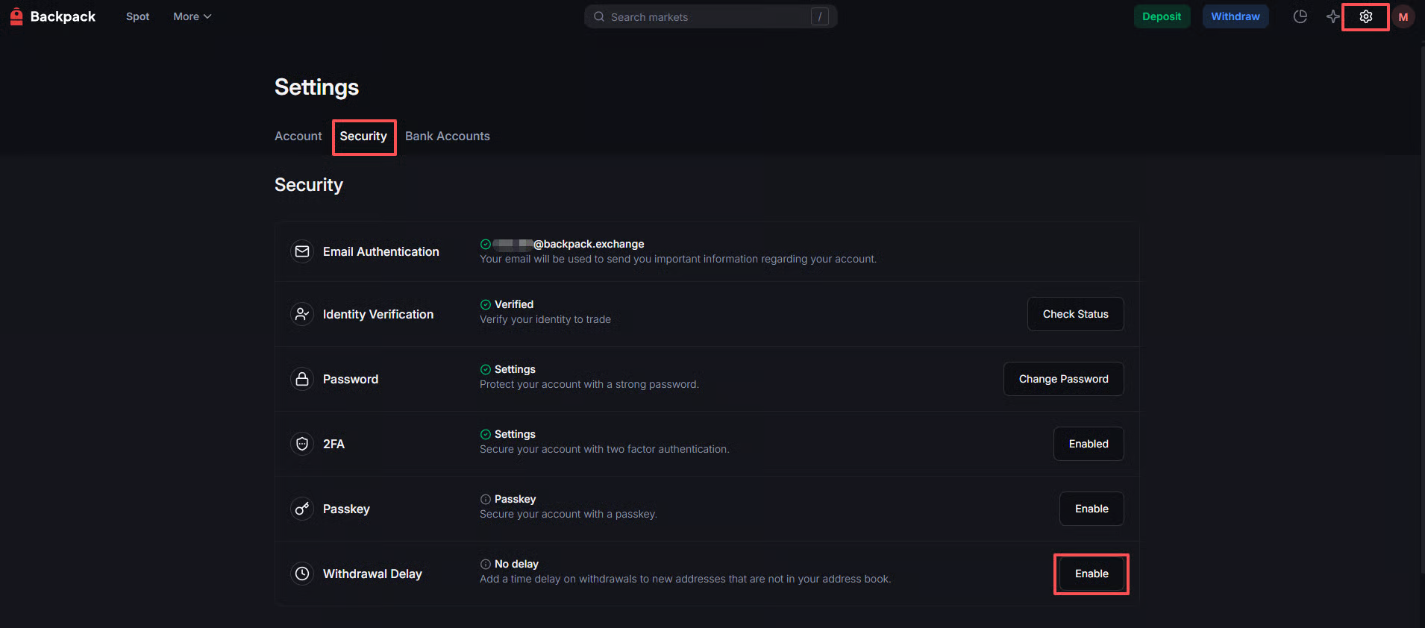Open the Spot menu item
Viewport: 1425px width, 628px height.
click(x=137, y=16)
